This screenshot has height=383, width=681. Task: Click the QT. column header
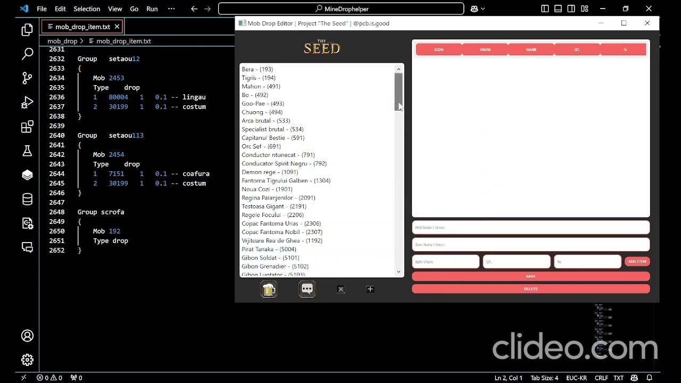[x=577, y=49]
